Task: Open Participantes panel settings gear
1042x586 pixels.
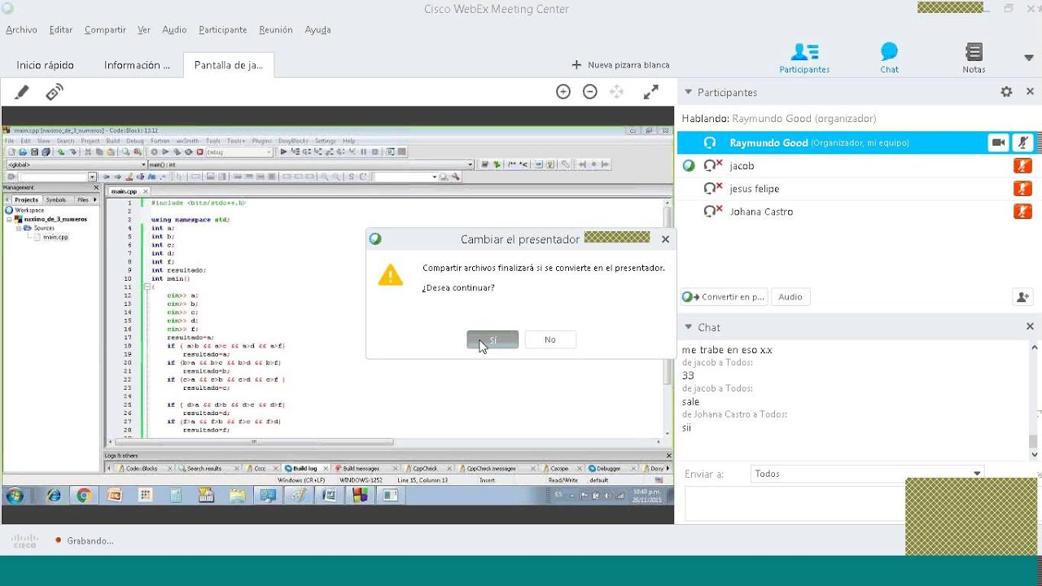Action: pos(1006,92)
